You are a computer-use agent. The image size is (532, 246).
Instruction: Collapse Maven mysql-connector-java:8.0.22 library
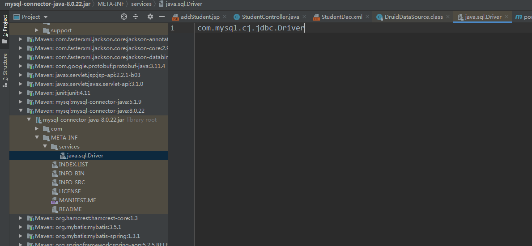click(21, 110)
